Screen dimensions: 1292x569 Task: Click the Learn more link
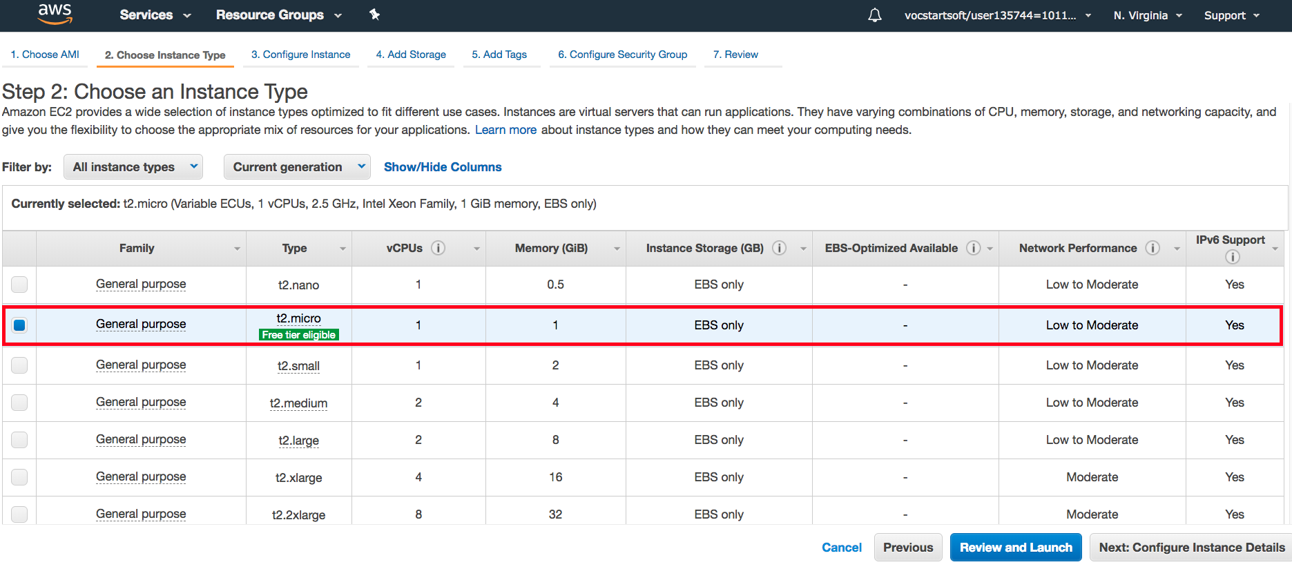tap(505, 130)
